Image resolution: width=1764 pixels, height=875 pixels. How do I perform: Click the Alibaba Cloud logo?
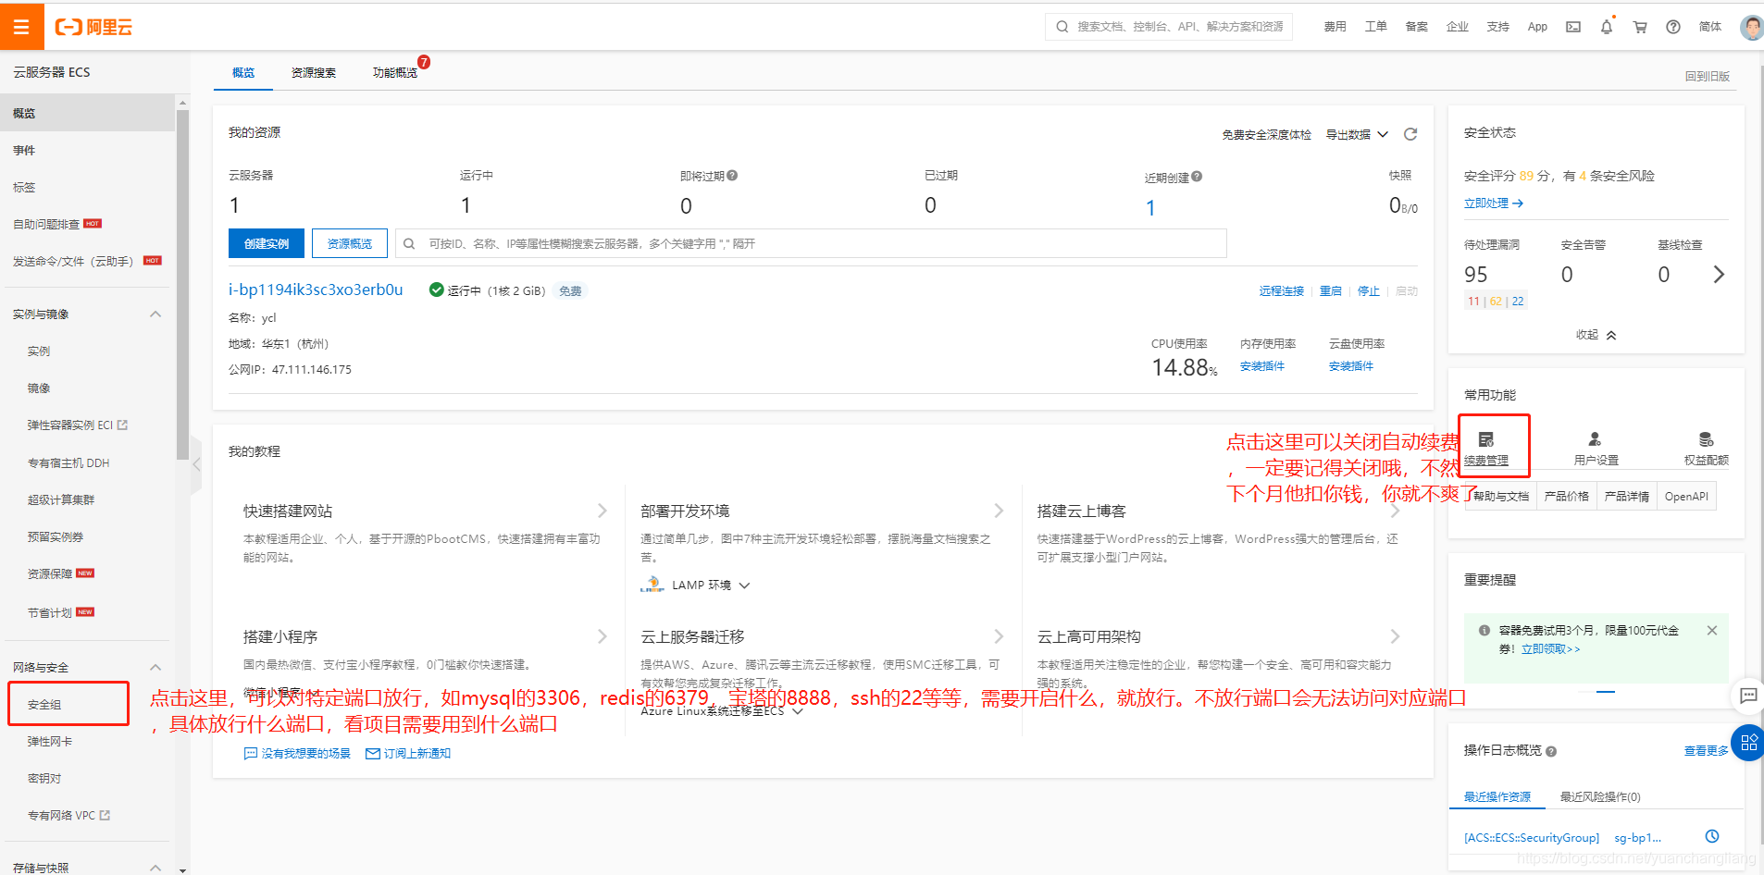pyautogui.click(x=93, y=27)
